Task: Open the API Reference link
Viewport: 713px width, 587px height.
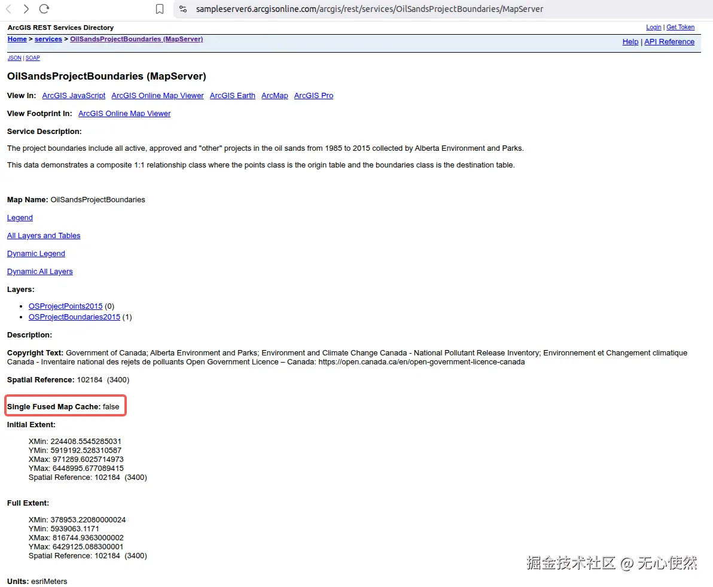Action: click(669, 41)
